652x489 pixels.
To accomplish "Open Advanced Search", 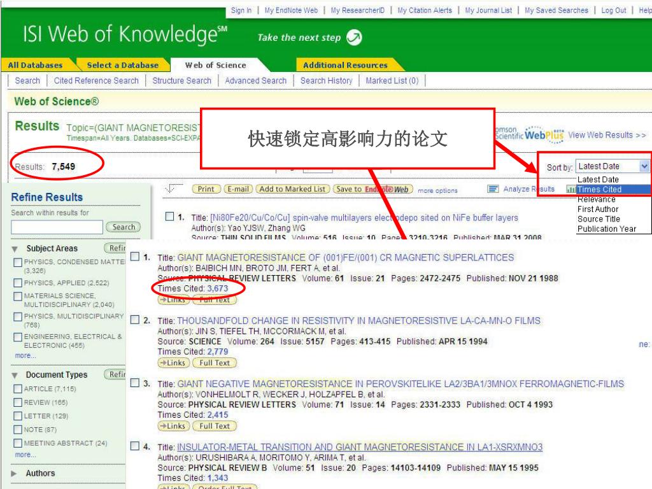I will (x=256, y=81).
